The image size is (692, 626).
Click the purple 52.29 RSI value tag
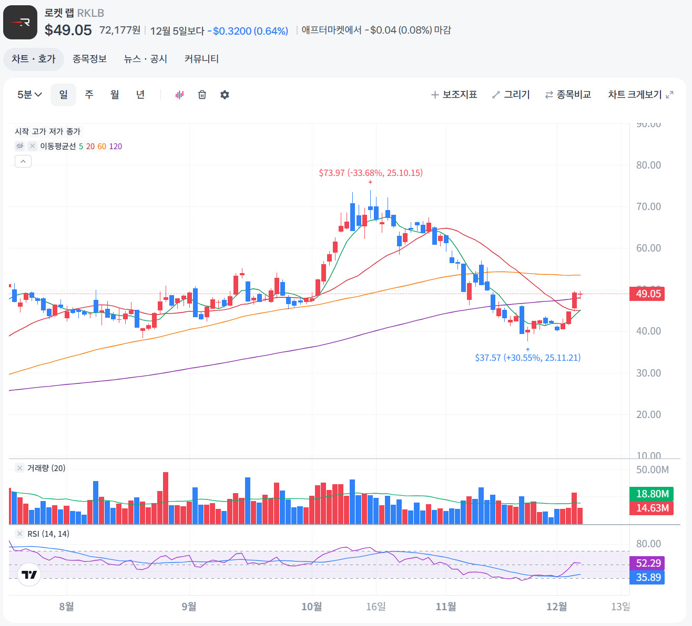point(647,563)
